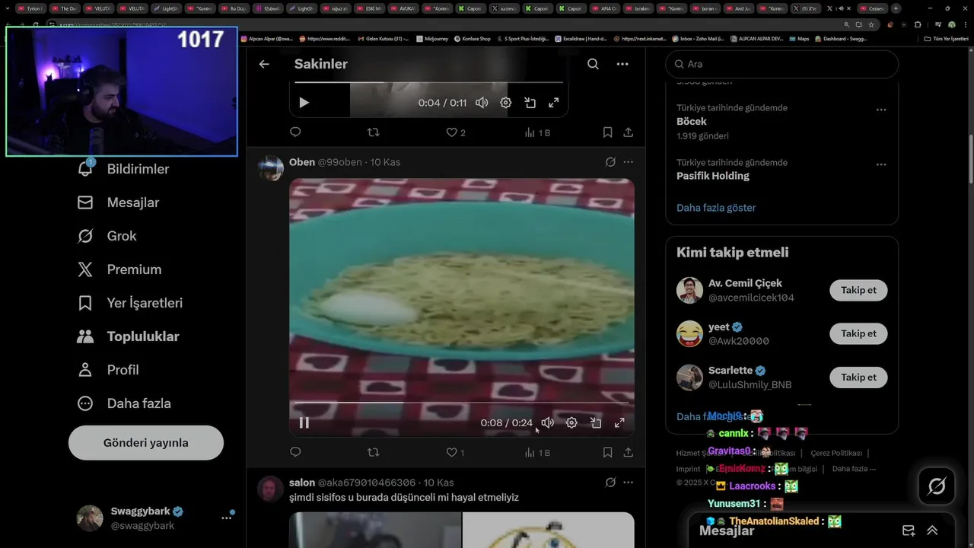Mute the noodle video sound

coord(547,423)
